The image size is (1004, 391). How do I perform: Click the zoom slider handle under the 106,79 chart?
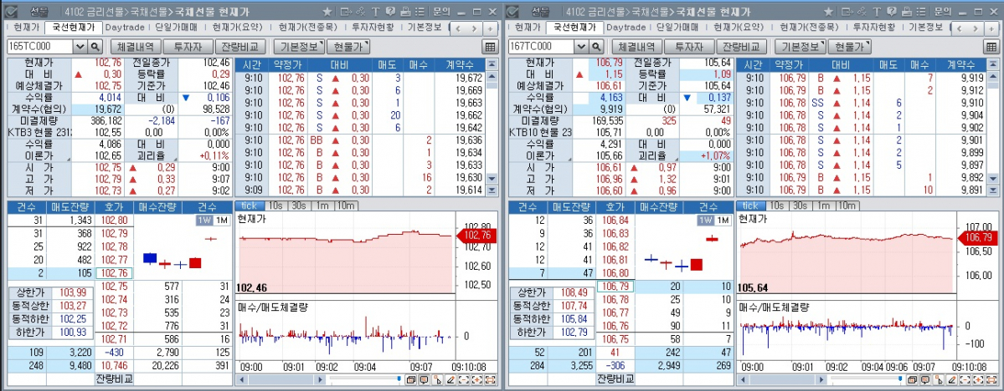[899, 379]
